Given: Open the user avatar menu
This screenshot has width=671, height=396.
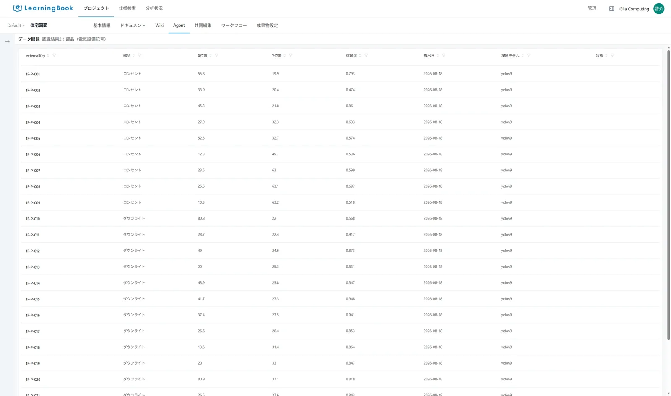Looking at the screenshot, I should [659, 9].
